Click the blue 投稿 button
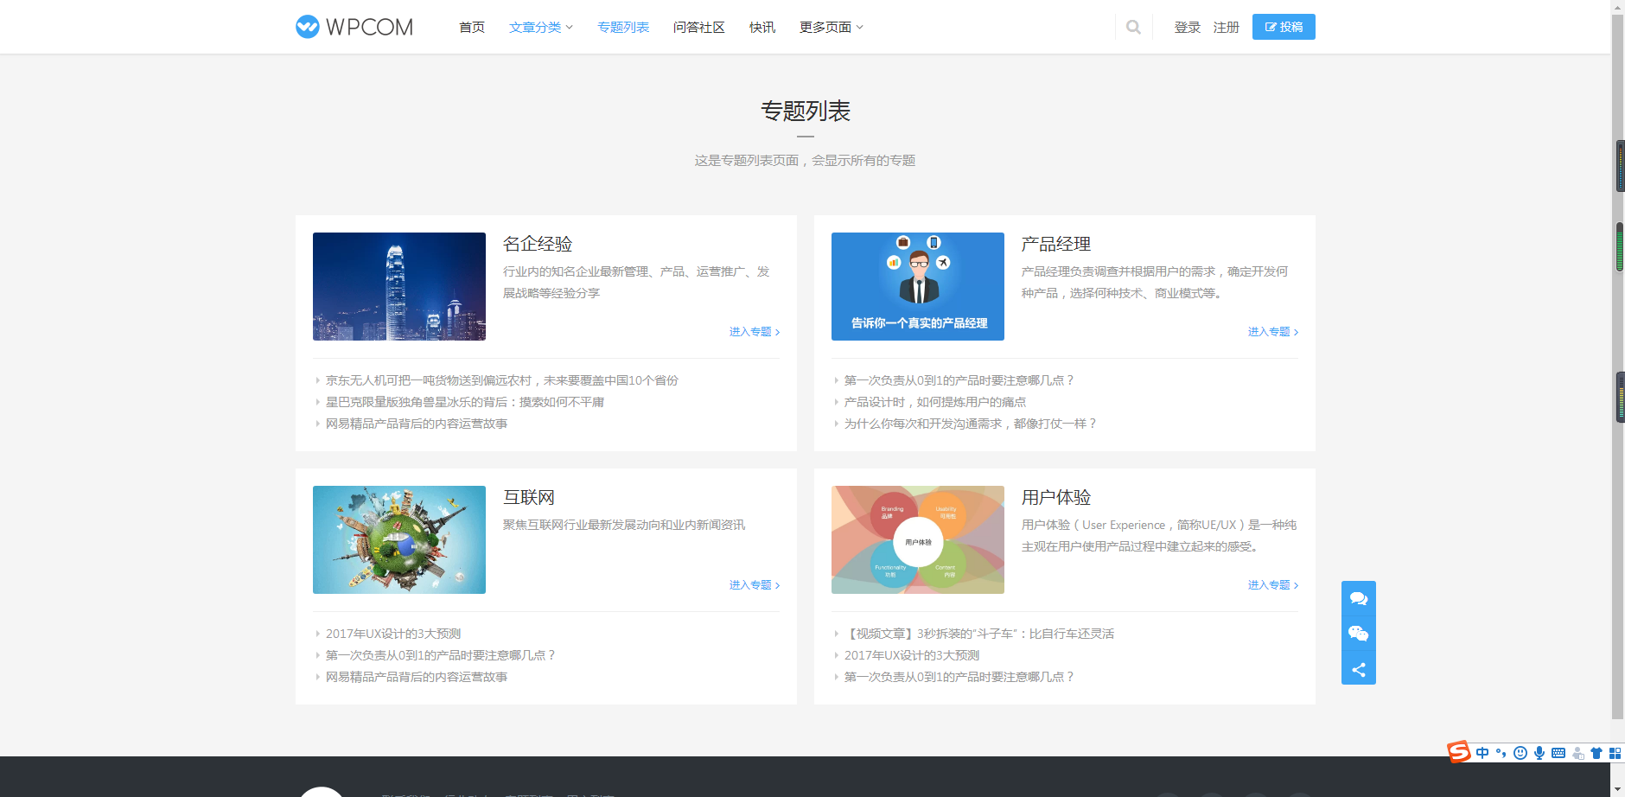Screen dimensions: 1625x797 [x=1284, y=27]
